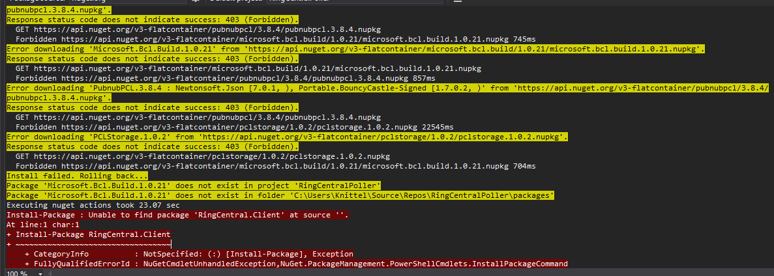This screenshot has height=276, width=774.
Task: Select 'Executing nuget actions took 23.07 sec'
Action: pyautogui.click(x=93, y=205)
